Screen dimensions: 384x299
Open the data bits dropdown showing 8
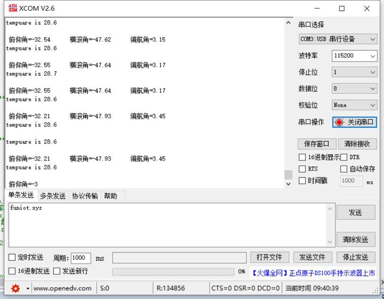[354, 89]
